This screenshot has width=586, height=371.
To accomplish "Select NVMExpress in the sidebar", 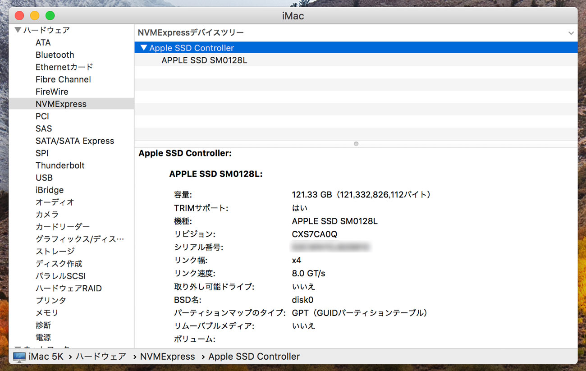I will (x=71, y=104).
